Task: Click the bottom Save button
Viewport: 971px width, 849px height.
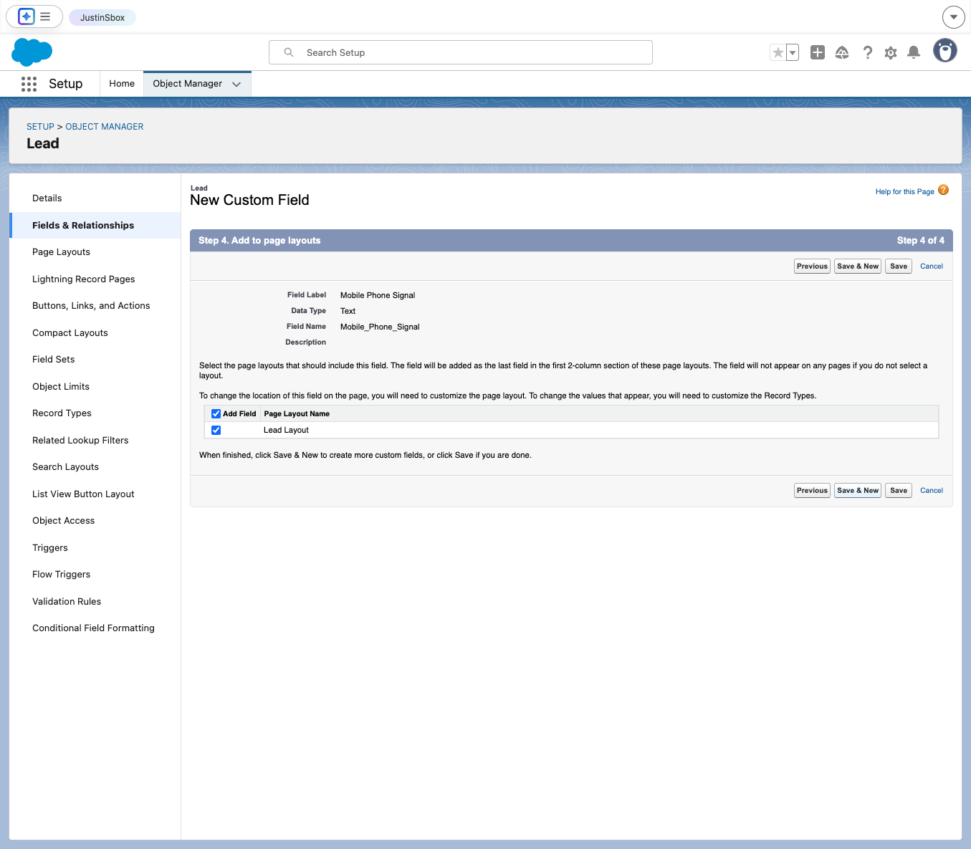Action: 899,490
